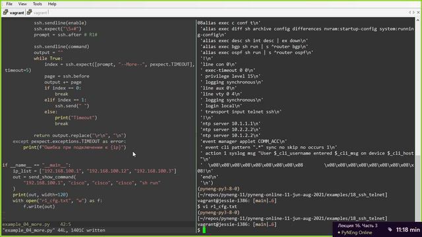Click the "if __name__" line

coord(36,165)
